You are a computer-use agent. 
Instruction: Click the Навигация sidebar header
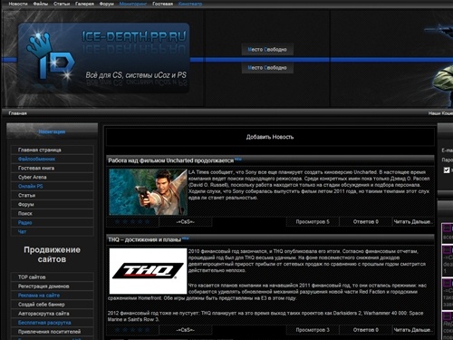[52, 131]
